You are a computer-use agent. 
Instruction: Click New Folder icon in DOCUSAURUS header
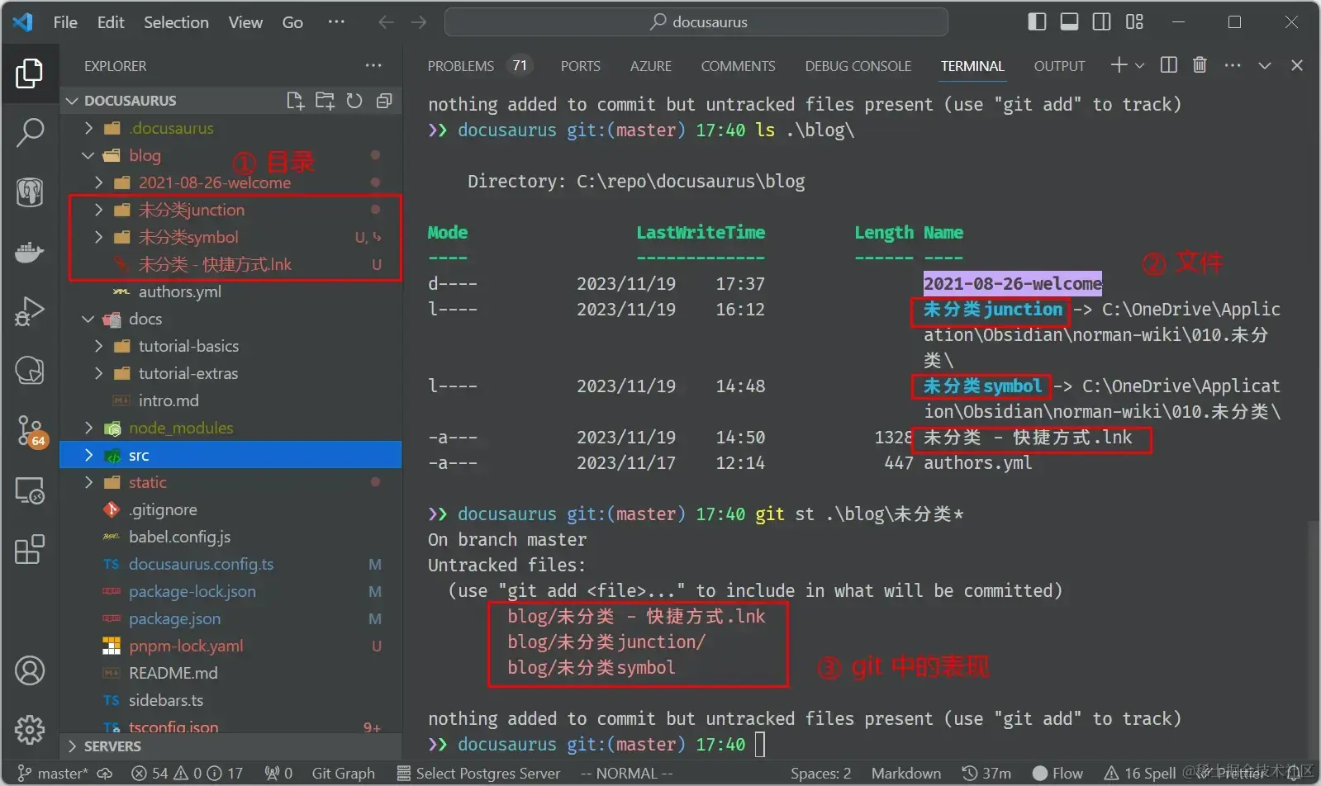[325, 101]
